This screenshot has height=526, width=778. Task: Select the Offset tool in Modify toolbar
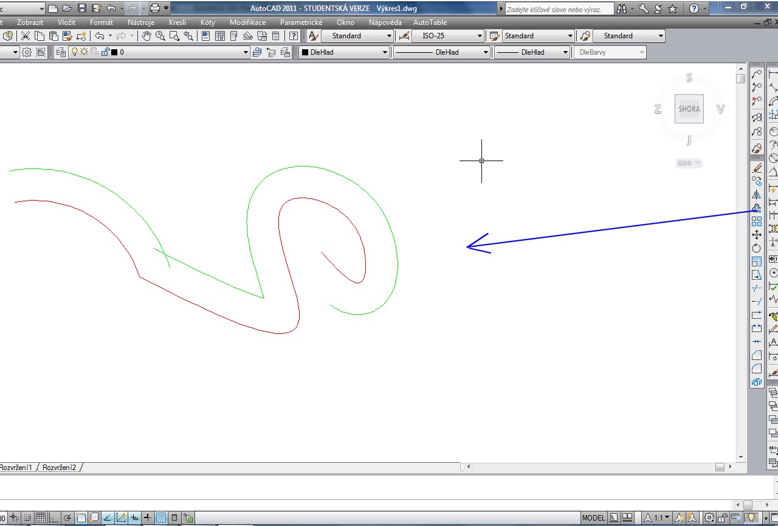[757, 208]
